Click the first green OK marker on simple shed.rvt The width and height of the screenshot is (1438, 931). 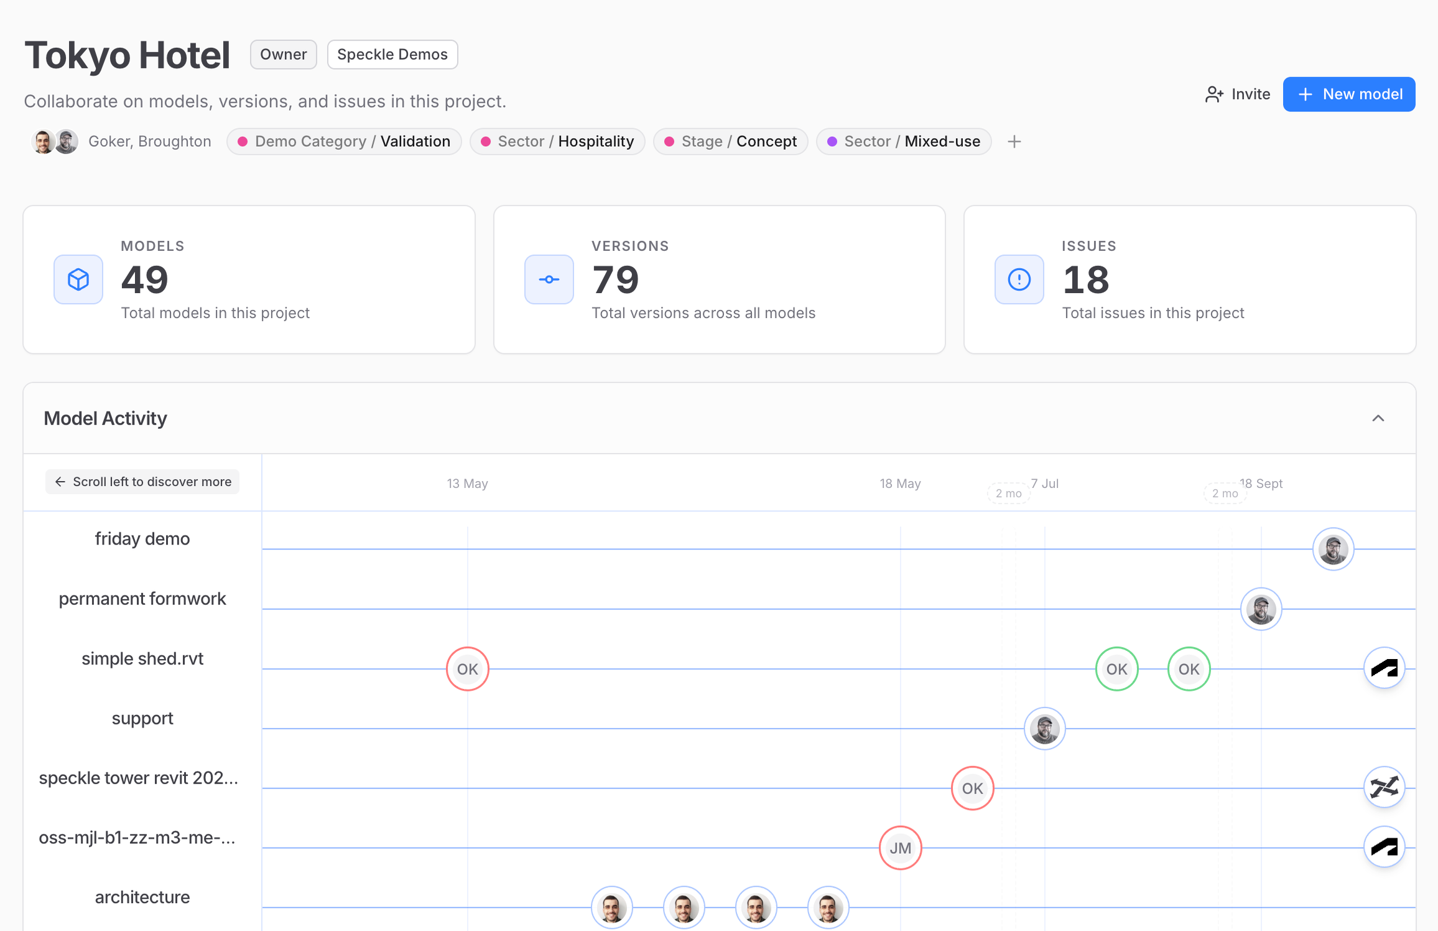click(1116, 669)
